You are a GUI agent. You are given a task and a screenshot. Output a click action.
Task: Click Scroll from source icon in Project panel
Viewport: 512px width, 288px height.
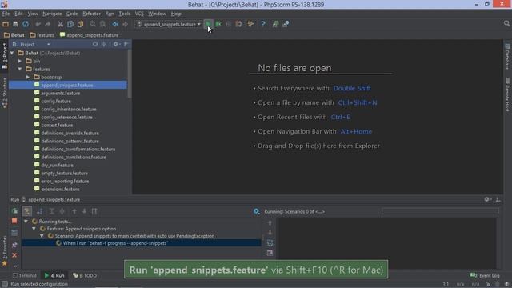[95, 44]
